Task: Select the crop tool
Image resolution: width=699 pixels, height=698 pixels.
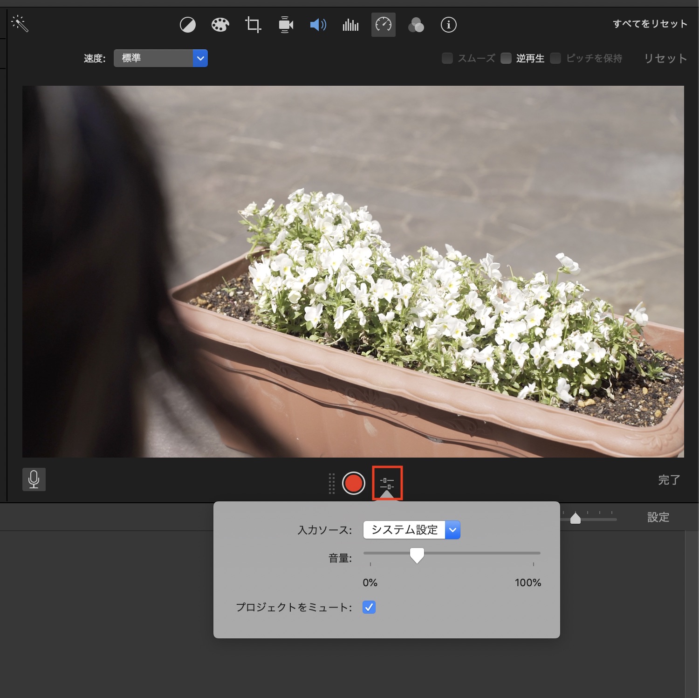Action: 253,25
